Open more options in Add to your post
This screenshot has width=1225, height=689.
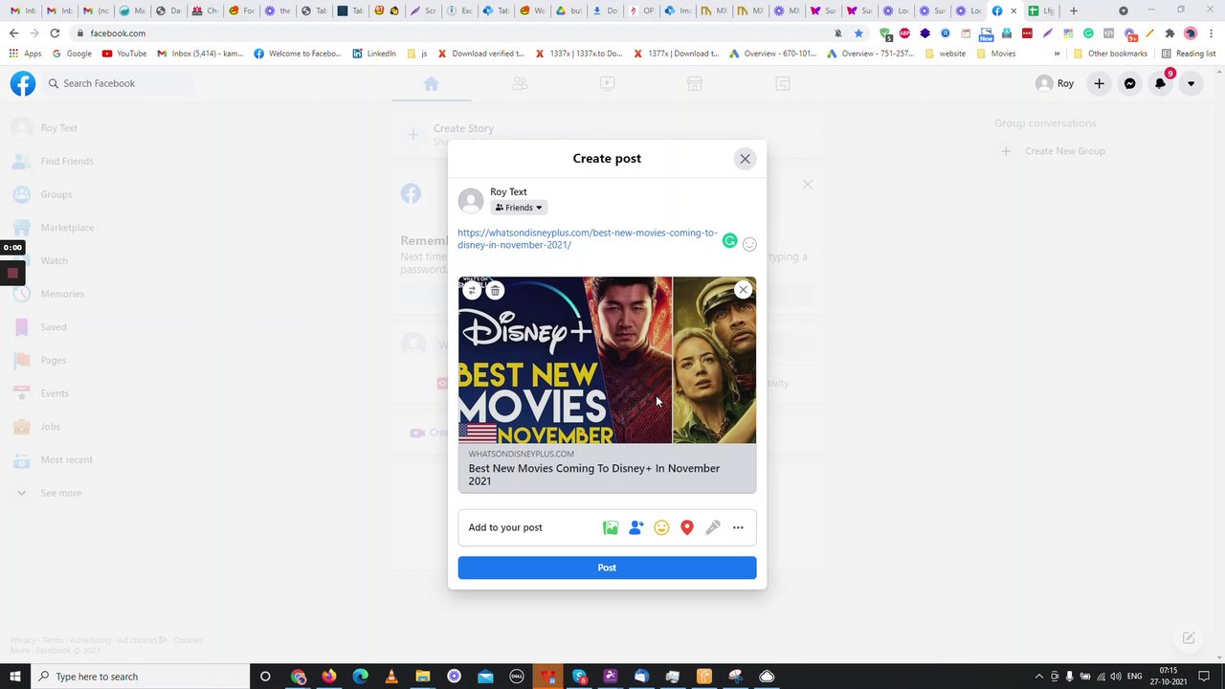738,527
